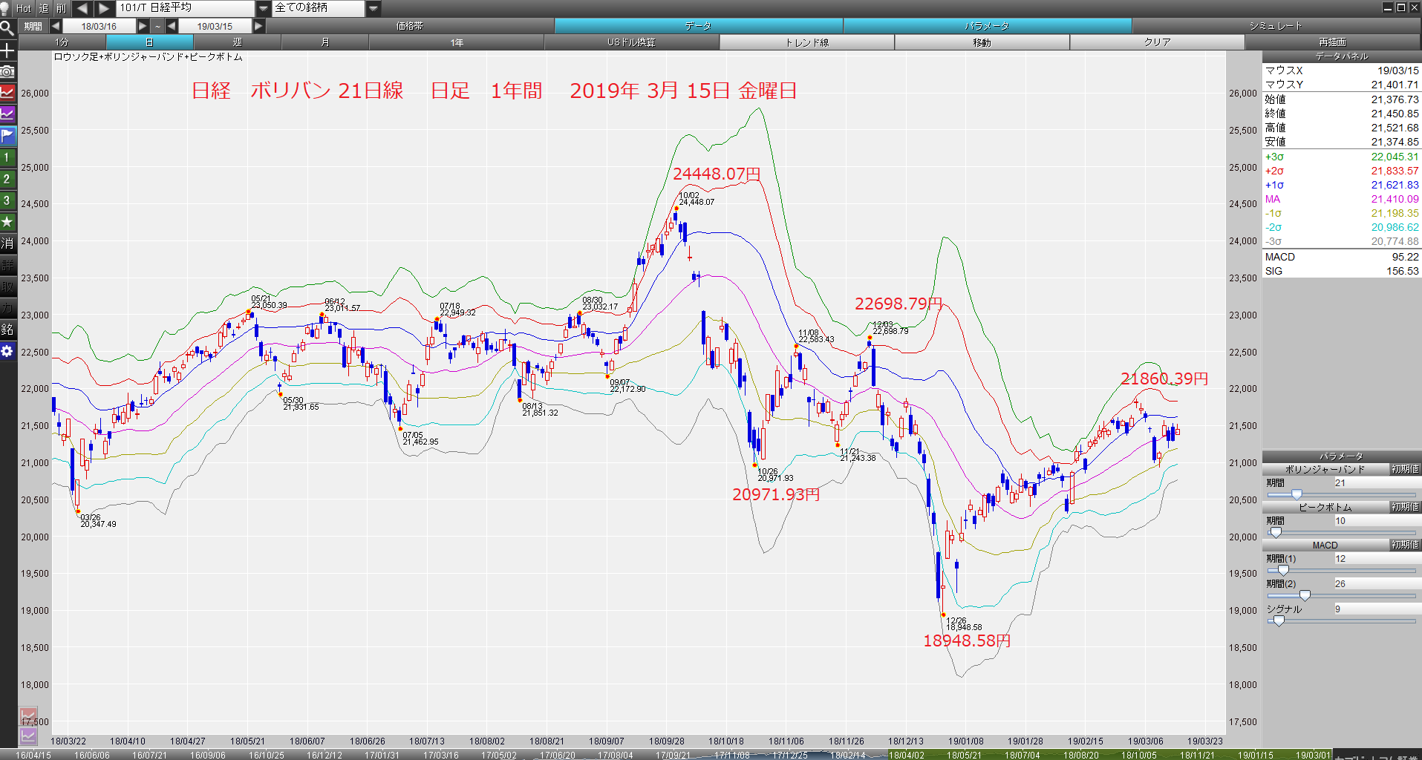Click the 銘 sidebar button
The width and height of the screenshot is (1422, 760).
coord(7,330)
